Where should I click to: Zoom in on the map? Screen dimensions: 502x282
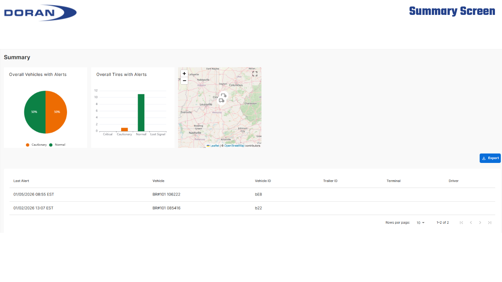184,74
